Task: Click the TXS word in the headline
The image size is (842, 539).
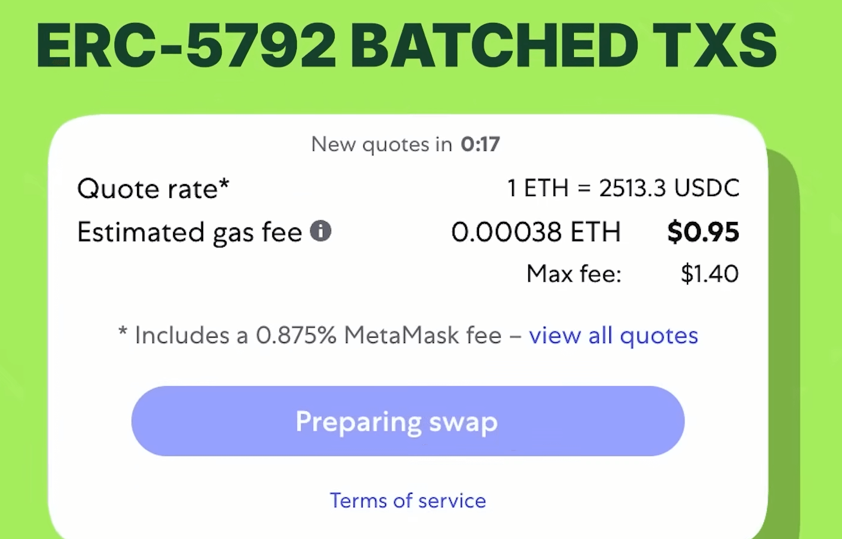Action: point(715,46)
